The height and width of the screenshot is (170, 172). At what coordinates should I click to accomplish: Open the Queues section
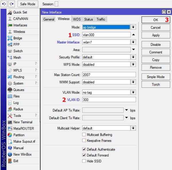[23, 90]
